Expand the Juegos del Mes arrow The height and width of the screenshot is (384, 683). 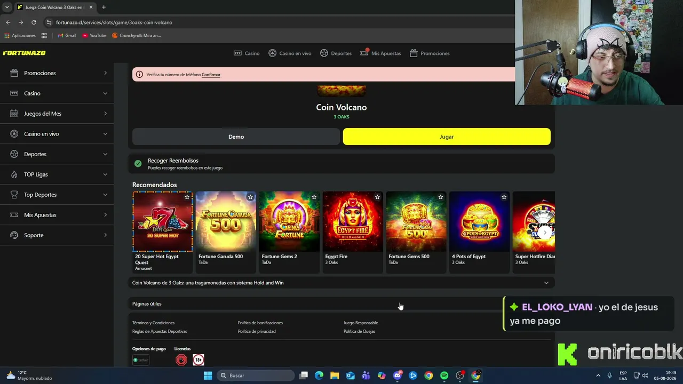pos(105,114)
